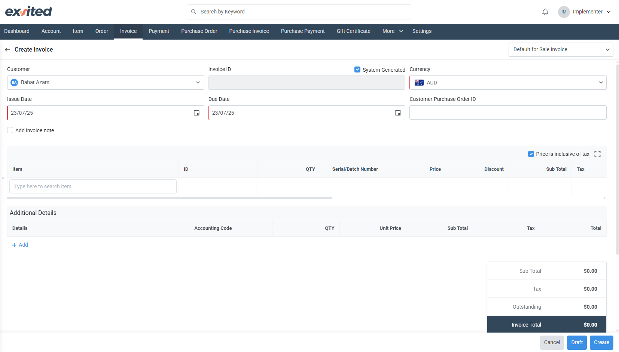Toggle the System Generated checkbox

(x=357, y=70)
